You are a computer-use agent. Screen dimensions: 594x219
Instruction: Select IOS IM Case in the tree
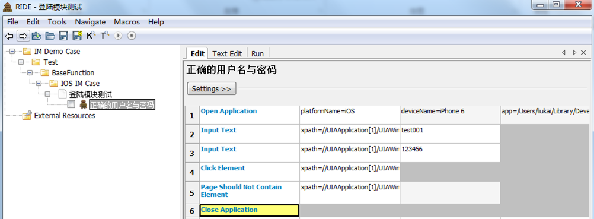(80, 84)
